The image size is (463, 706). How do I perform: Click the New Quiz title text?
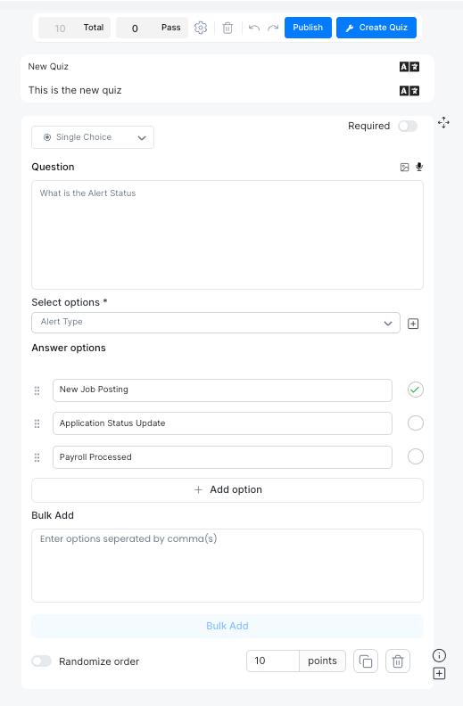pyautogui.click(x=48, y=67)
